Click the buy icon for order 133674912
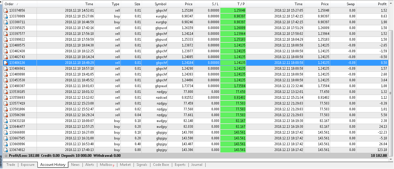The image size is (394, 169). point(6,150)
